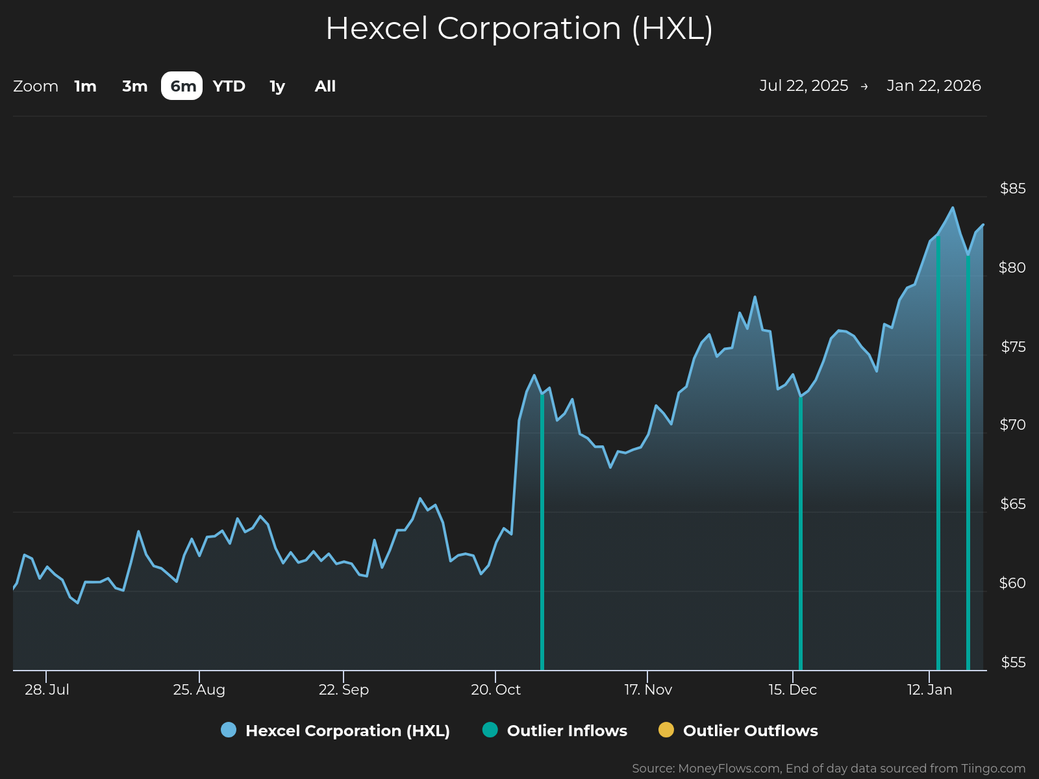Click the 22. Sep axis label
1039x779 pixels.
tap(344, 689)
